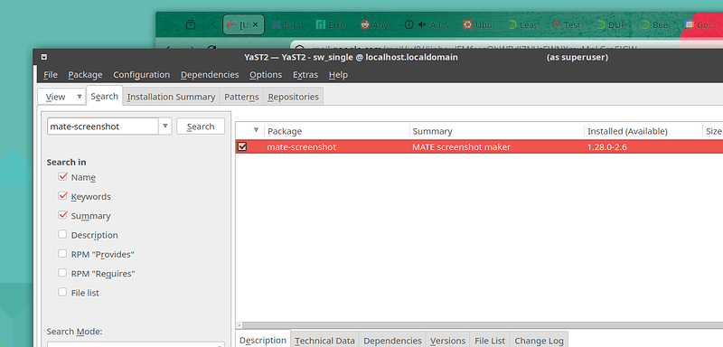This screenshot has width=723, height=347.
Task: Toggle install status checkbox for mate-screenshot
Action: pos(242,147)
